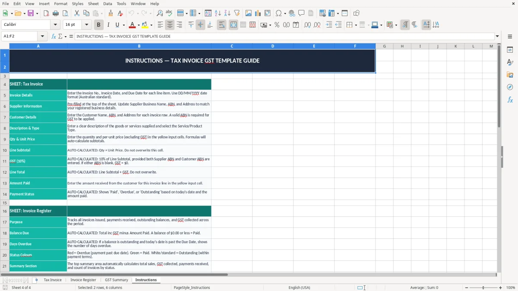
Task: Click the Copy icon
Action: click(86, 13)
